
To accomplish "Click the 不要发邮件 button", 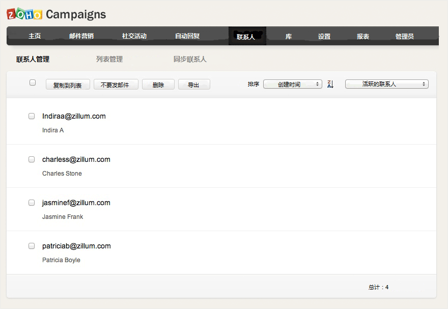I will pyautogui.click(x=116, y=85).
